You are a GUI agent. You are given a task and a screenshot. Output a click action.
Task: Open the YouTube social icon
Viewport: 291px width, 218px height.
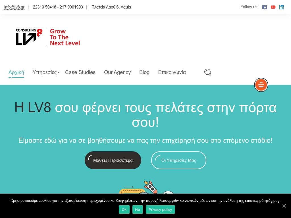click(x=273, y=7)
